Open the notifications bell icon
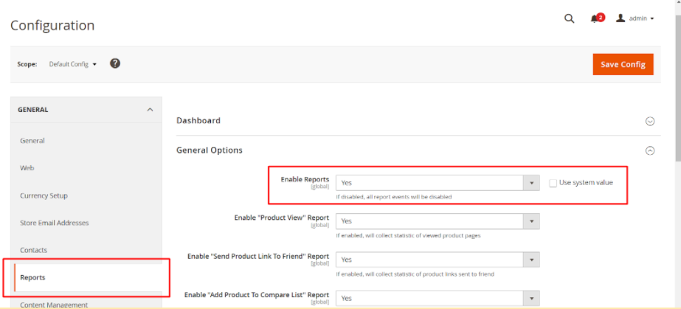Viewport: 681px width, 309px height. tap(595, 19)
